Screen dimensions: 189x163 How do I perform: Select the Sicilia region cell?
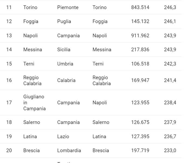tap(64, 49)
